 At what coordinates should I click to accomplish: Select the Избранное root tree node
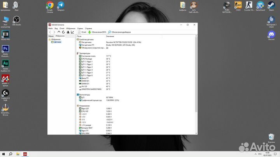(56, 39)
